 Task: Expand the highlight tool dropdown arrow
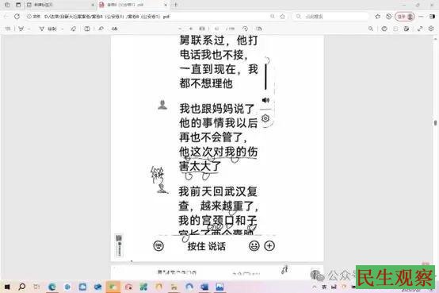coord(29,29)
